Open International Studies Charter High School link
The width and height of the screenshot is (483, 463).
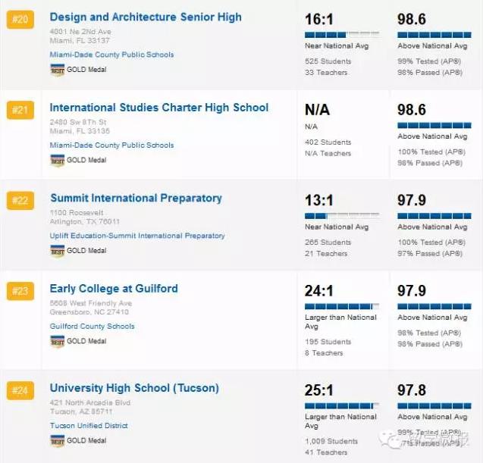[x=159, y=108]
